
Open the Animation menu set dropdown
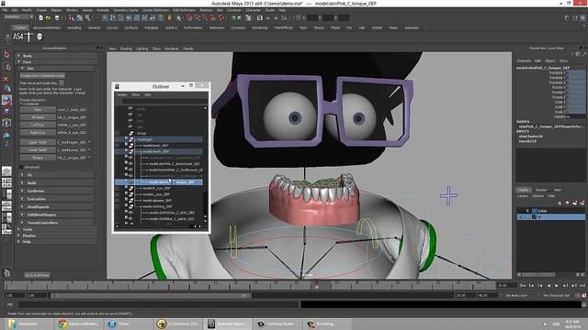(x=18, y=17)
